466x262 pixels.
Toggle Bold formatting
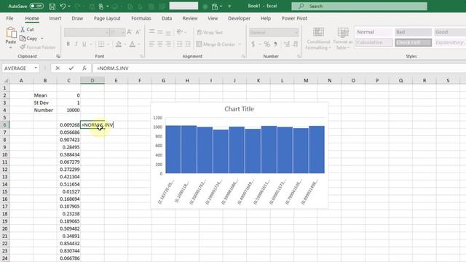pyautogui.click(x=68, y=44)
